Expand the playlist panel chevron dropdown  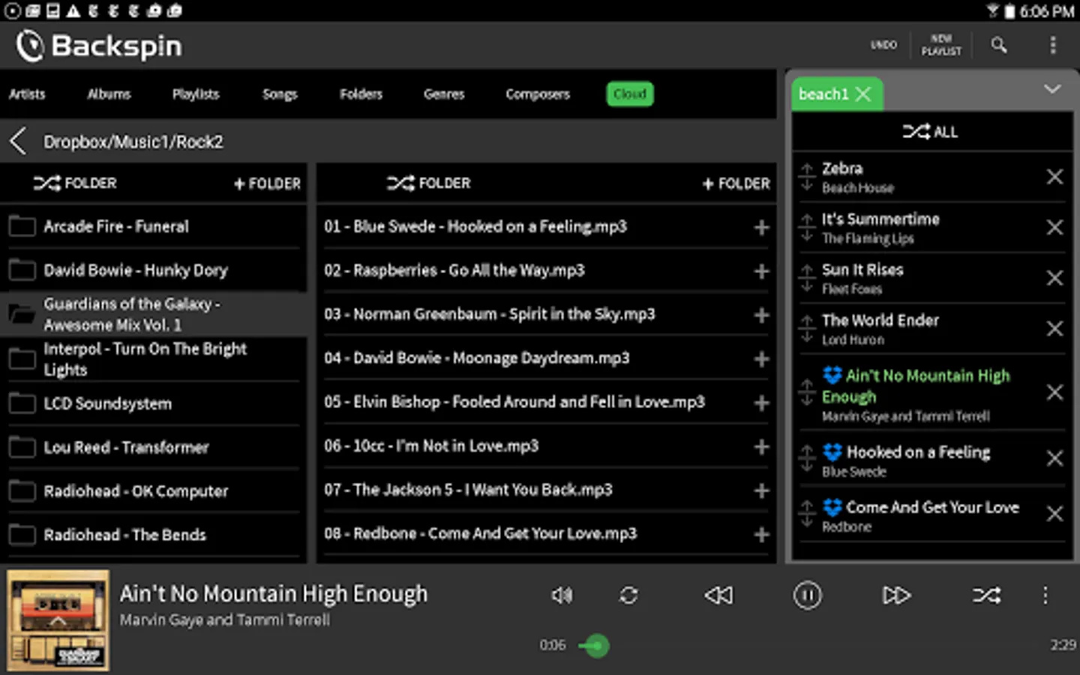click(x=1052, y=89)
